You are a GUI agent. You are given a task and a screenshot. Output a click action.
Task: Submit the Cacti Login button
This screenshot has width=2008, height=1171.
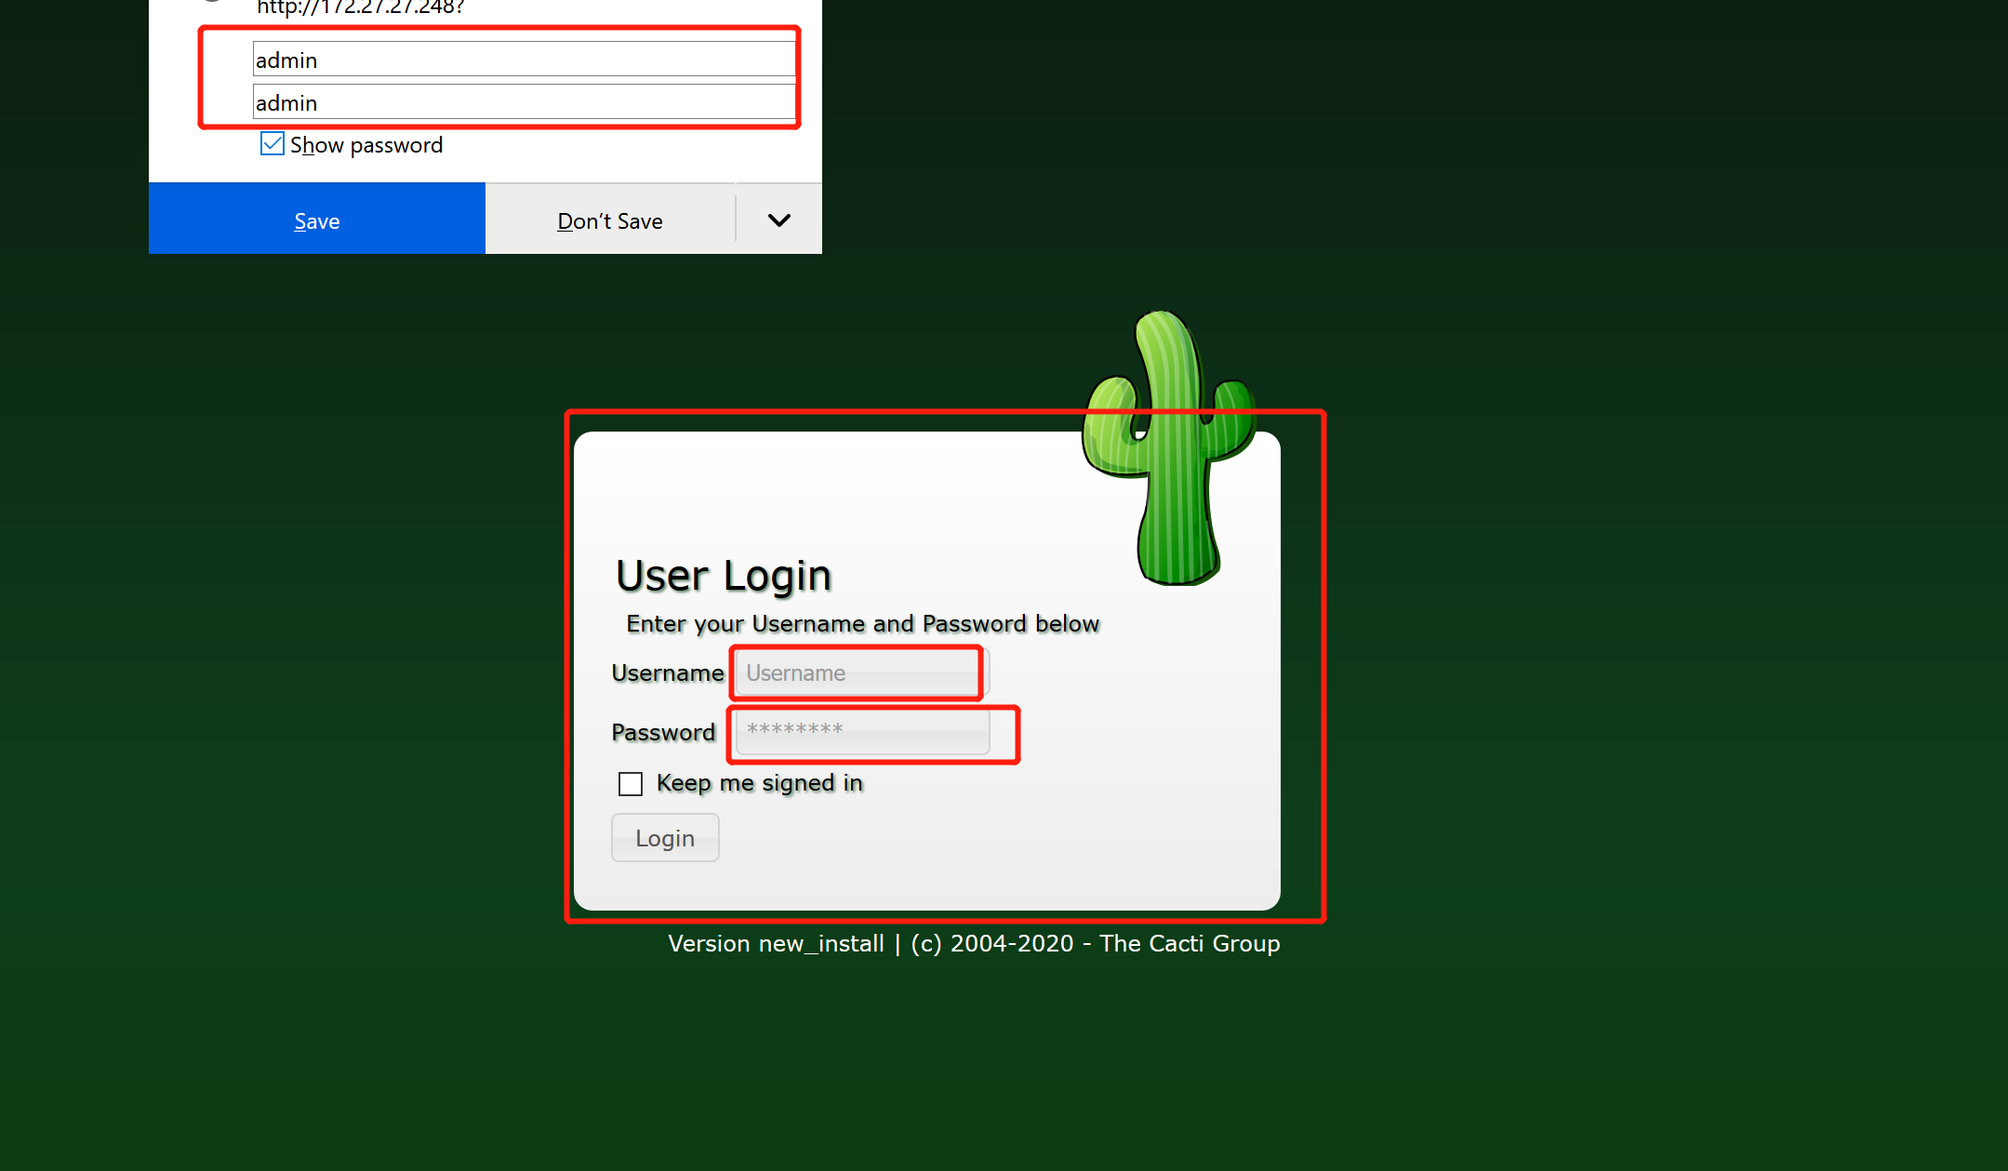pos(665,838)
